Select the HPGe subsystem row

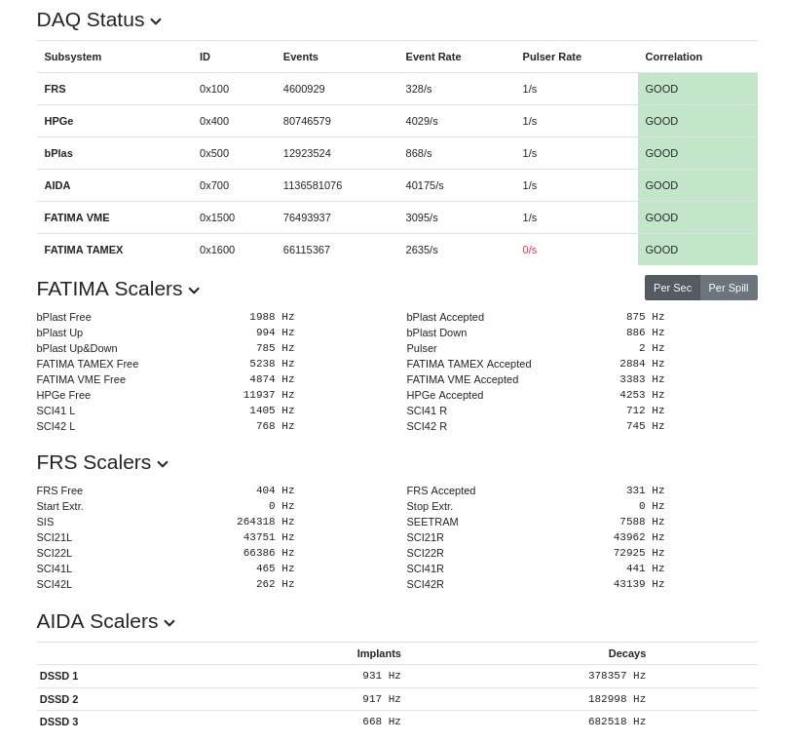(58, 121)
